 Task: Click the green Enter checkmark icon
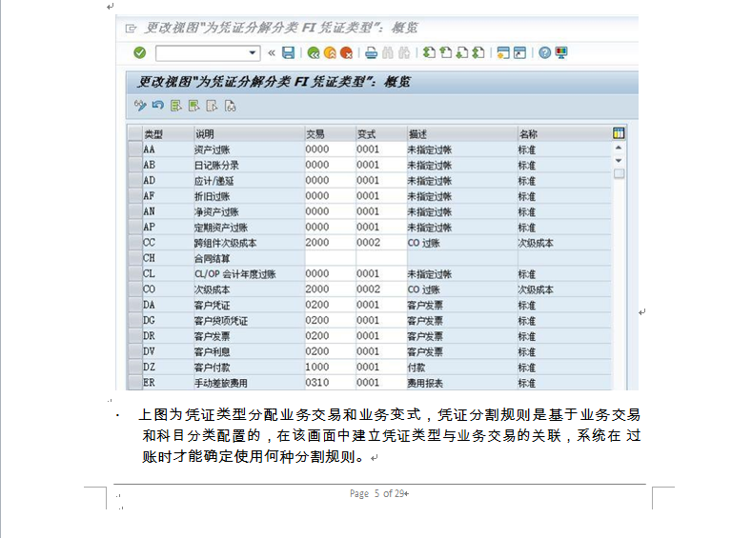coord(139,52)
